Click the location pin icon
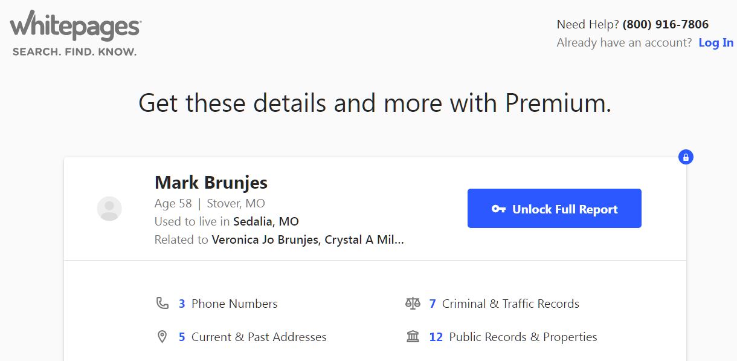Viewport: 737px width, 361px height. click(x=162, y=337)
